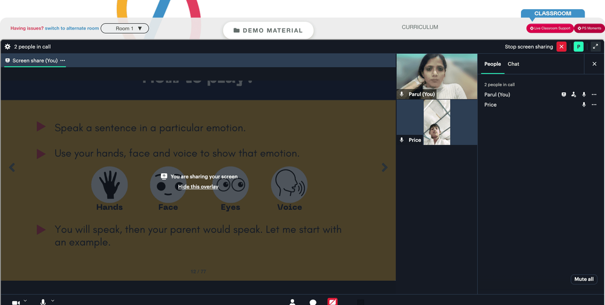Open the Room 1 dropdown
This screenshot has width=605, height=305.
click(x=125, y=28)
